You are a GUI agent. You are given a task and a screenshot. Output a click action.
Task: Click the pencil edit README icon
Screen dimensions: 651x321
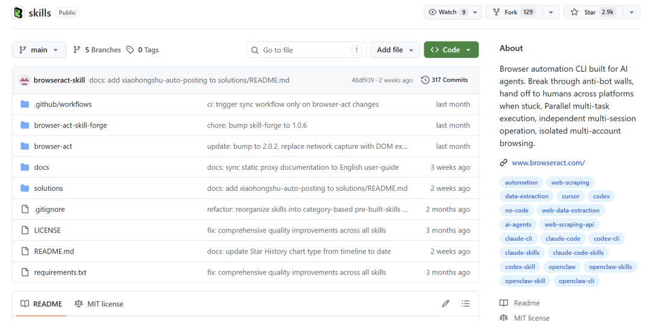click(x=445, y=304)
